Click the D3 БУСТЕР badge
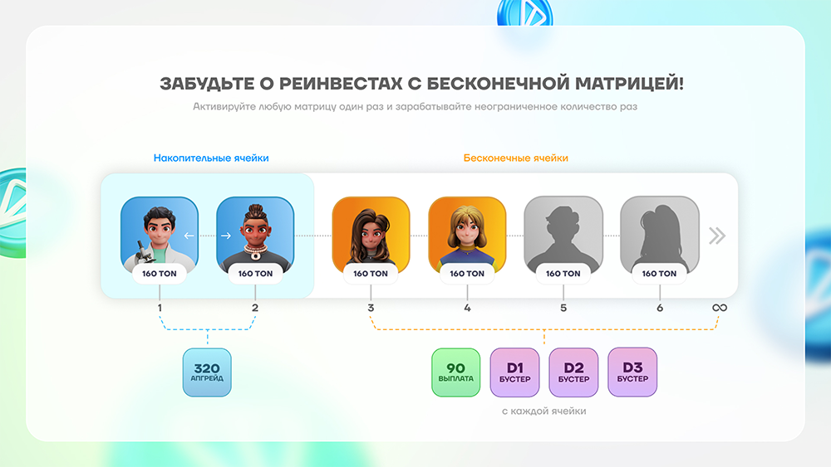Screen dimensions: 831x467 click(x=632, y=372)
